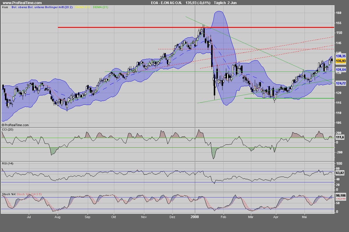The height and width of the screenshot is (232, 349).
Task: Click the green DEMA (21) label
Action: pos(100,7)
